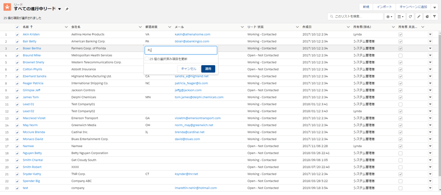
Task: Expand more actions arrow beside キャンペーンに追加
Action: [x=435, y=7]
